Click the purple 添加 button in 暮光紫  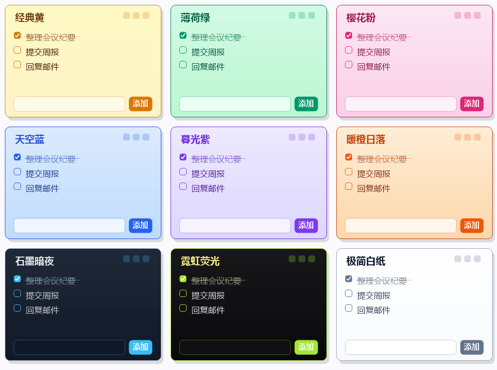306,225
